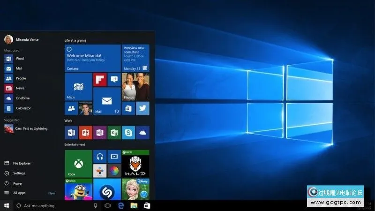Image resolution: width=375 pixels, height=211 pixels.
Task: Click Settings in the Start menu
Action: [x=19, y=173]
